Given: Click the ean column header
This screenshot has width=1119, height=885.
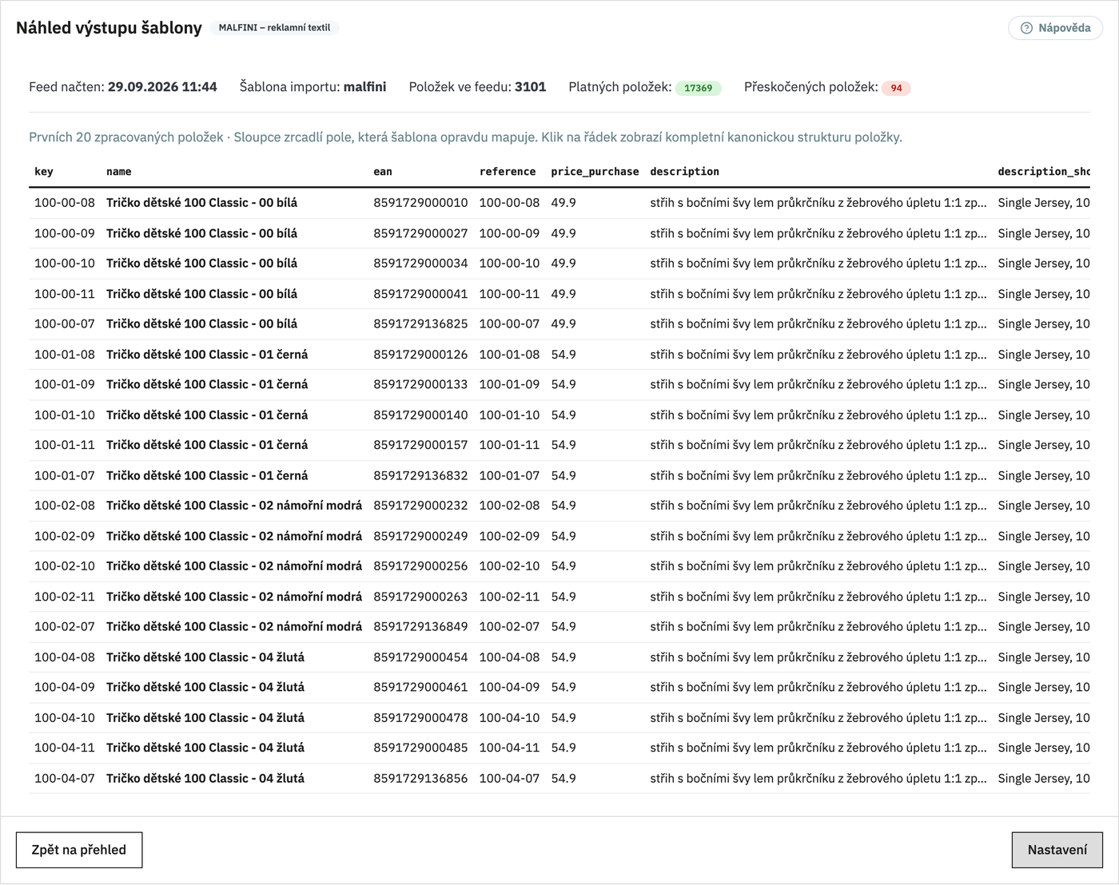Looking at the screenshot, I should point(383,172).
